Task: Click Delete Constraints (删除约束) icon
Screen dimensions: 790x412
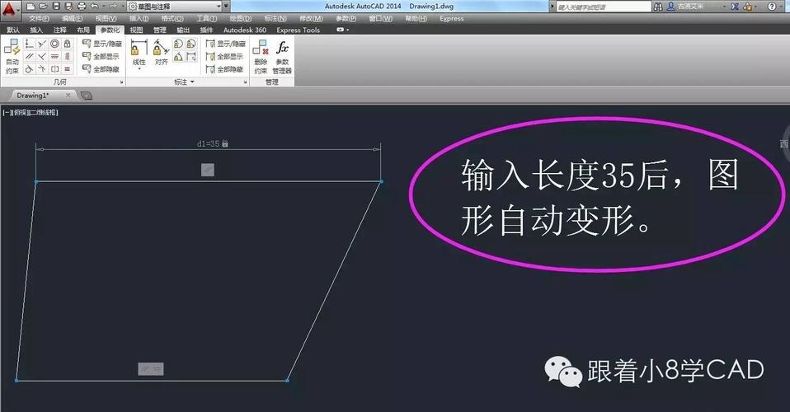Action: point(261,57)
